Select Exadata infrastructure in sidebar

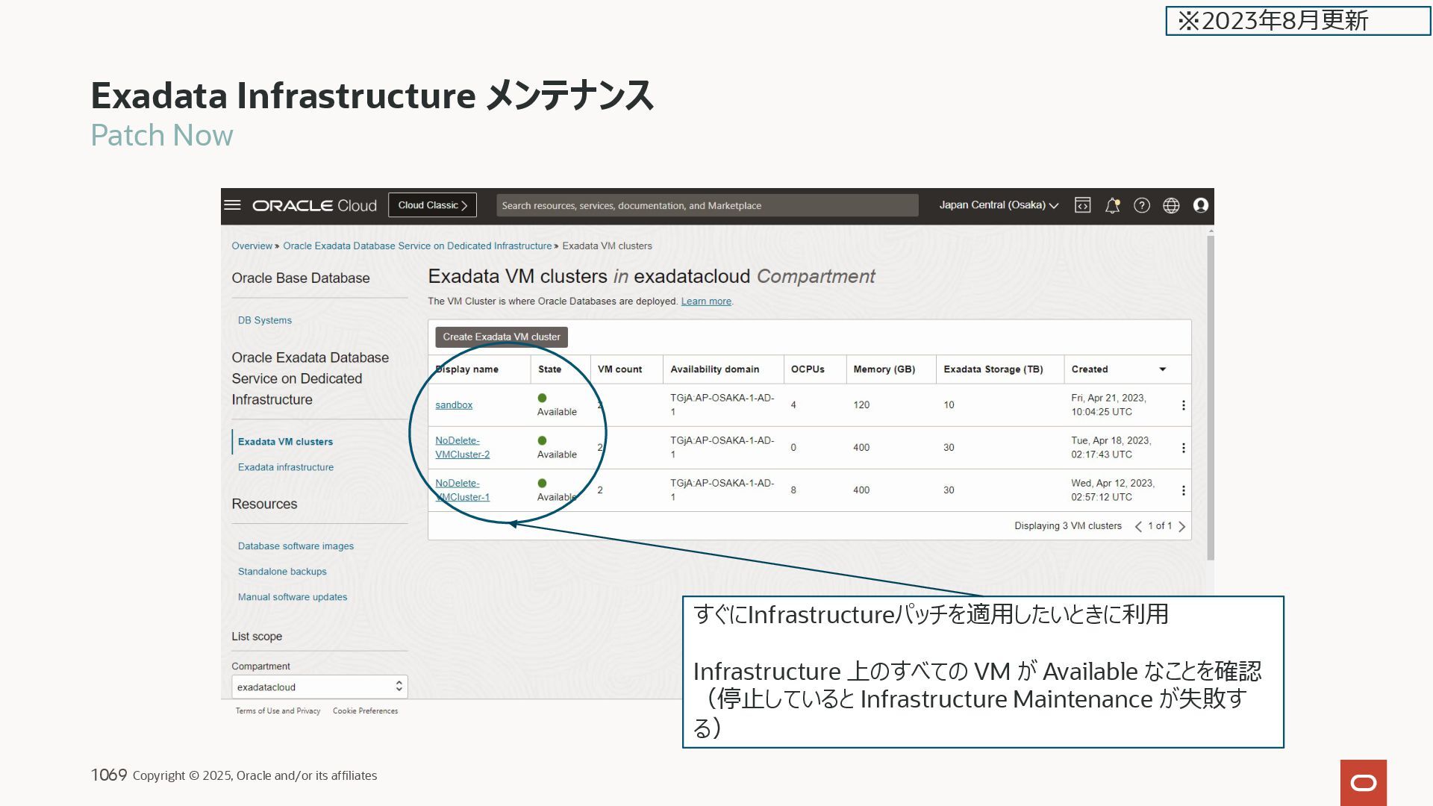point(285,467)
